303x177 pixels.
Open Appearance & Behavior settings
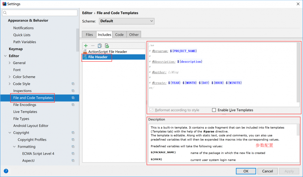[x=28, y=21]
